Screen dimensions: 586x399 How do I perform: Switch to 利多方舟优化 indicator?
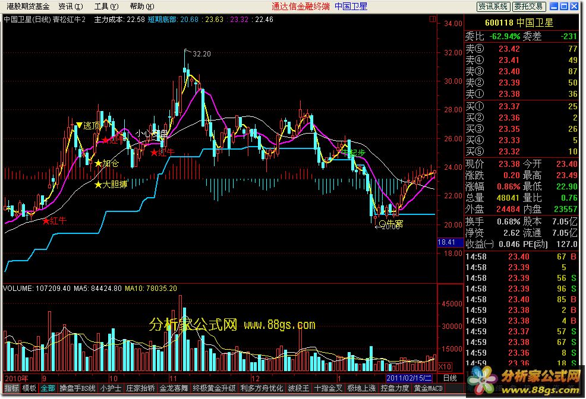click(262, 388)
